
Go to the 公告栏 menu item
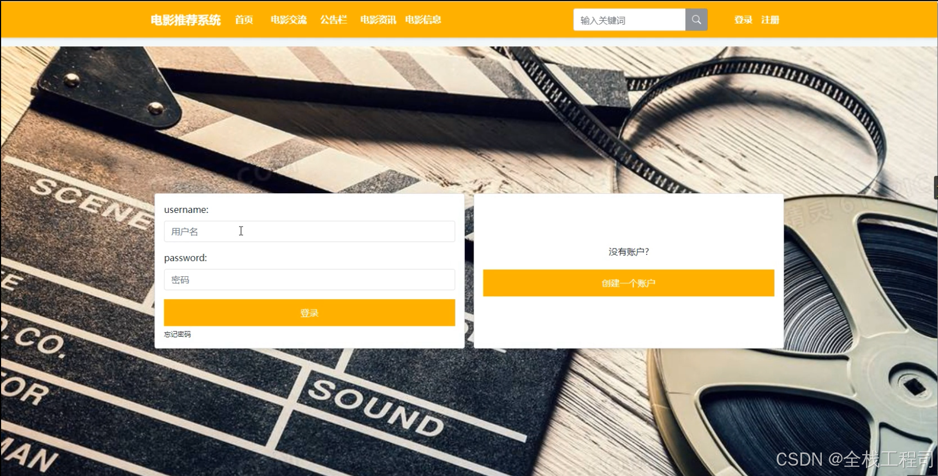(x=333, y=20)
